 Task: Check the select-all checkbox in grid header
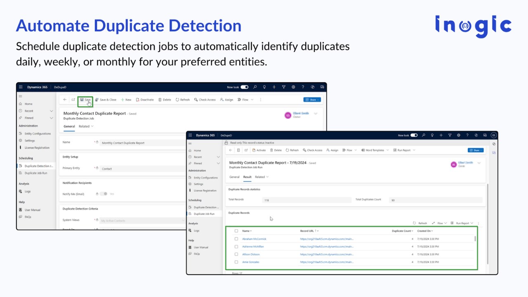236,231
